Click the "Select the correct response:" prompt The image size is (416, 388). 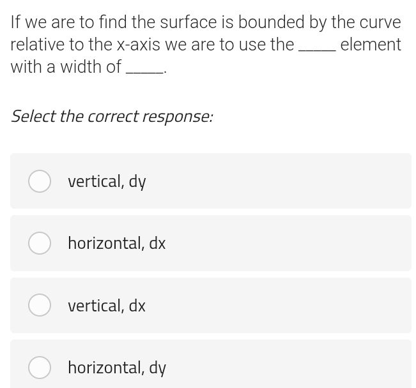click(112, 116)
